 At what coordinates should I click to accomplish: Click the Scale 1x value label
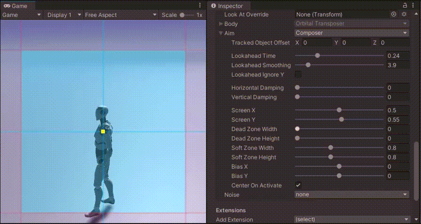coord(200,15)
